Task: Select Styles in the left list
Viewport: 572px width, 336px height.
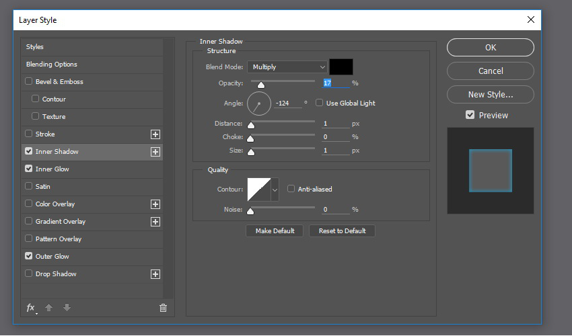Action: [92, 47]
